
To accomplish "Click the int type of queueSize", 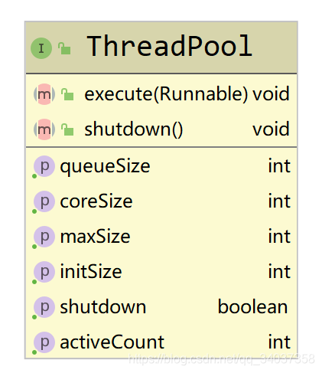I will tap(279, 166).
